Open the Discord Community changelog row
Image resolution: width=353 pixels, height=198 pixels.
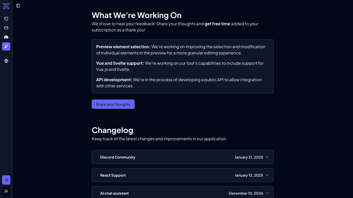[x=183, y=157]
